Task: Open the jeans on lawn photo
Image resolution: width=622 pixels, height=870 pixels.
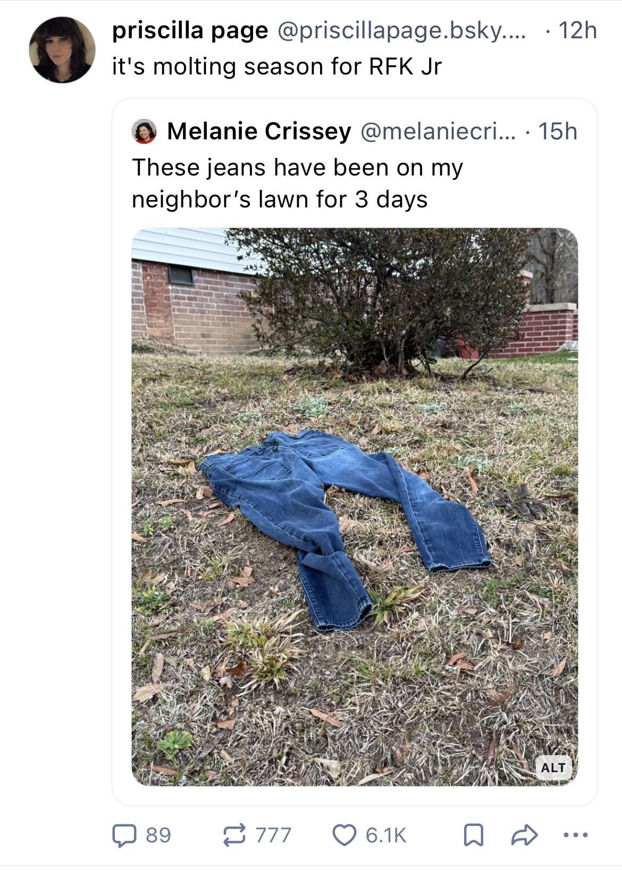Action: [x=355, y=507]
